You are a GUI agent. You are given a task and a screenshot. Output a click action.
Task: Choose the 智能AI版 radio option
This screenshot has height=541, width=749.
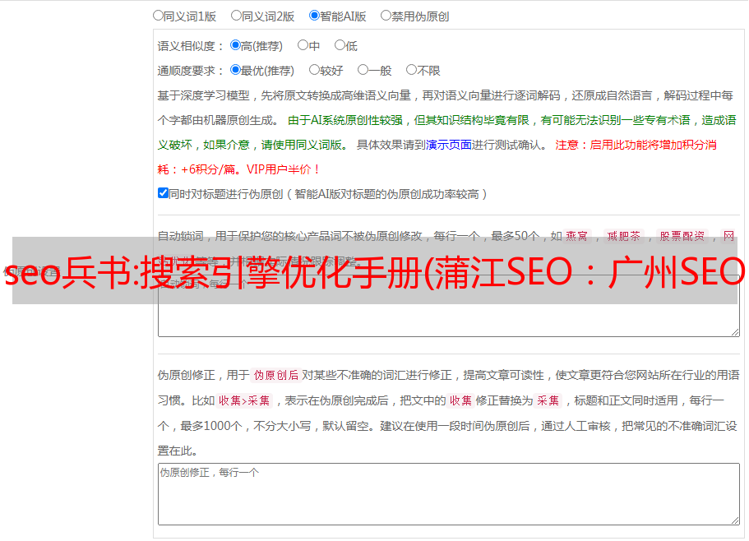314,16
